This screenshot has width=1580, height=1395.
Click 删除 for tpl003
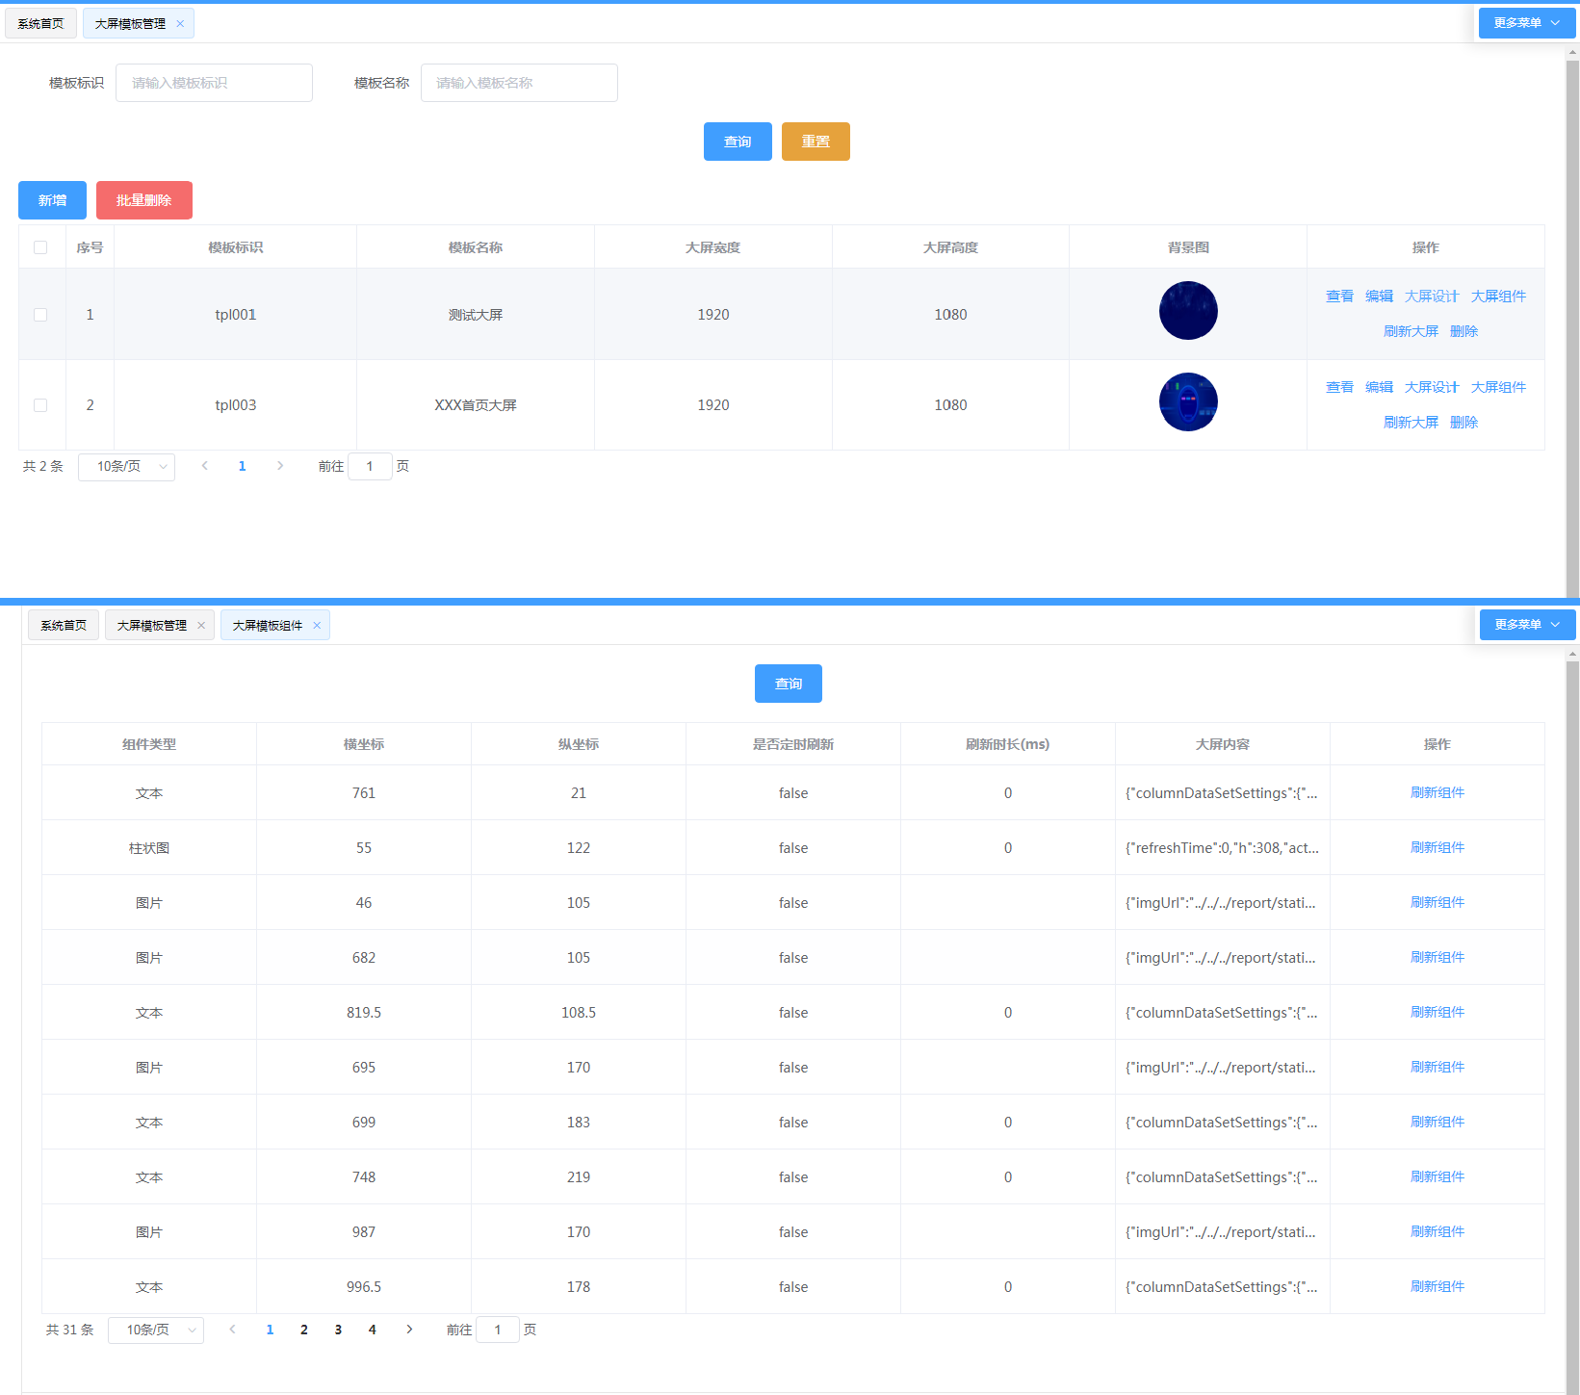[x=1463, y=423]
